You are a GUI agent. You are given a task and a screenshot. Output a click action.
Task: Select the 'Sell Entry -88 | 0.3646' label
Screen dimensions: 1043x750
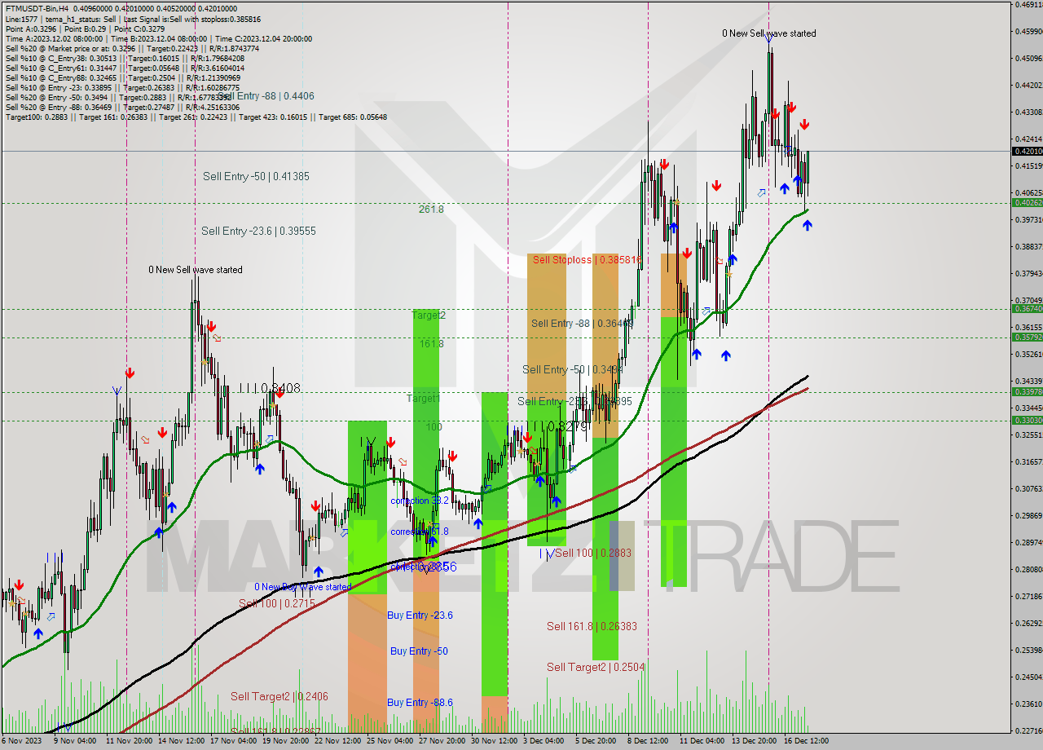582,324
